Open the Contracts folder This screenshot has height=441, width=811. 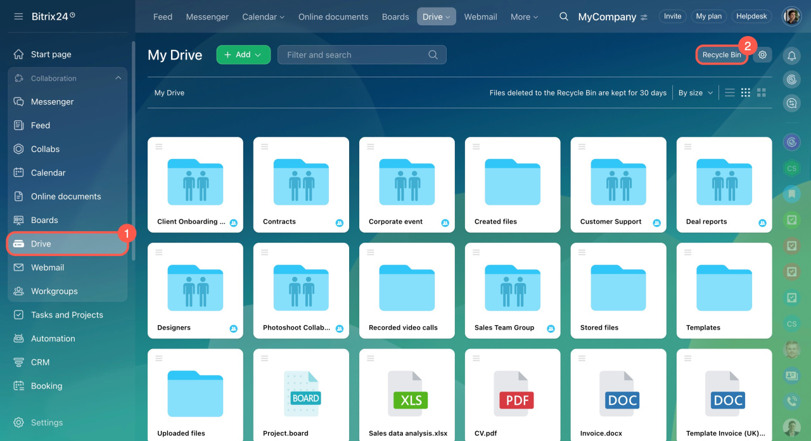pyautogui.click(x=301, y=185)
